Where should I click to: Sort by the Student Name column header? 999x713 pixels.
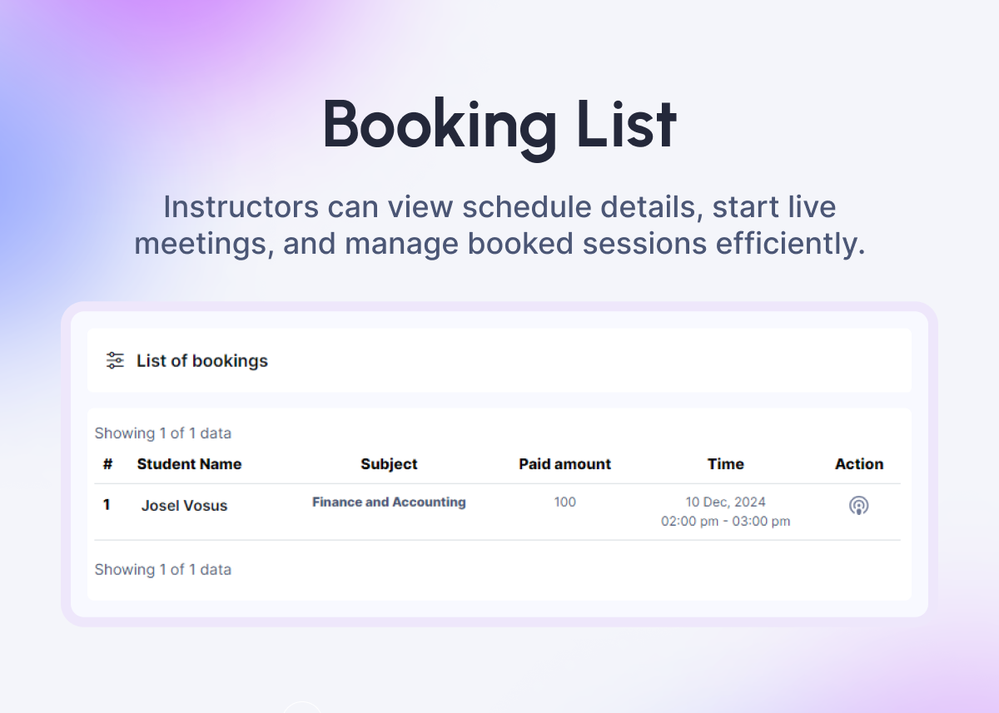tap(189, 464)
